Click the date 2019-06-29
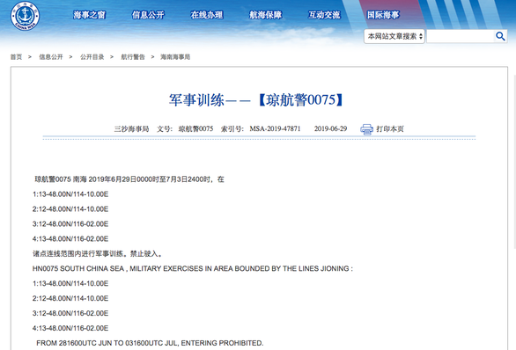This screenshot has height=350, width=516. [x=330, y=128]
